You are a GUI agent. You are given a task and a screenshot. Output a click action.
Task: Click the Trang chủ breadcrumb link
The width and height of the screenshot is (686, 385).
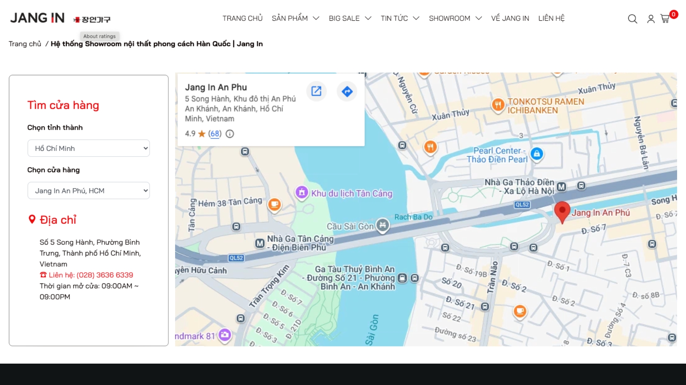click(25, 44)
